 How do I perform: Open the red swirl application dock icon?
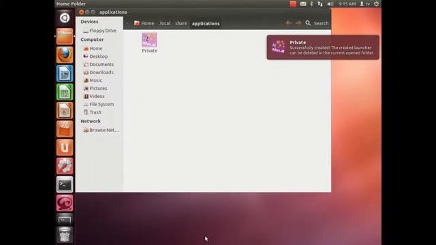click(x=65, y=203)
